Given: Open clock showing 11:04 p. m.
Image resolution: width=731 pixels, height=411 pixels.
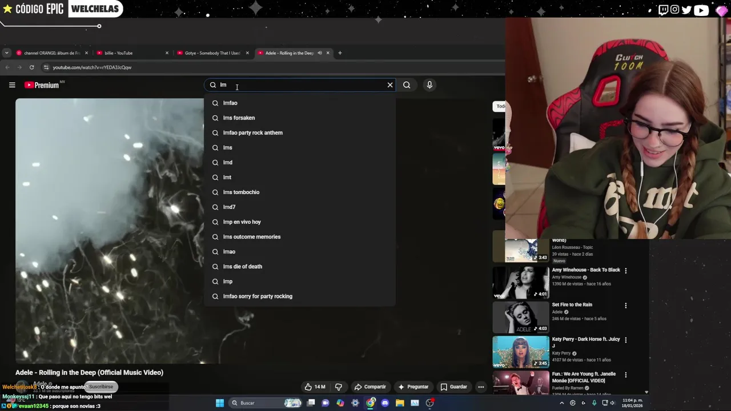Looking at the screenshot, I should (x=632, y=403).
